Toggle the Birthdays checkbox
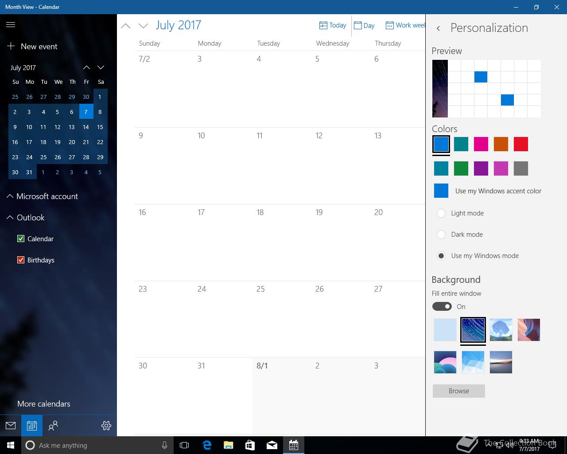This screenshot has width=567, height=454. coord(20,260)
